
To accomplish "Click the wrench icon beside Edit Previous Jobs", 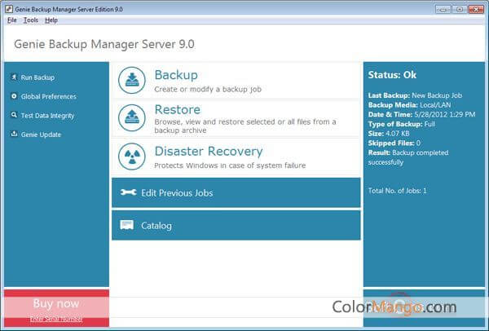I will click(x=128, y=192).
